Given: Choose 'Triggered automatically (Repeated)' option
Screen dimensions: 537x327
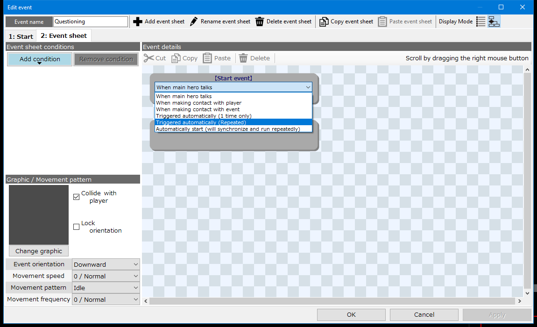Looking at the screenshot, I should click(233, 122).
